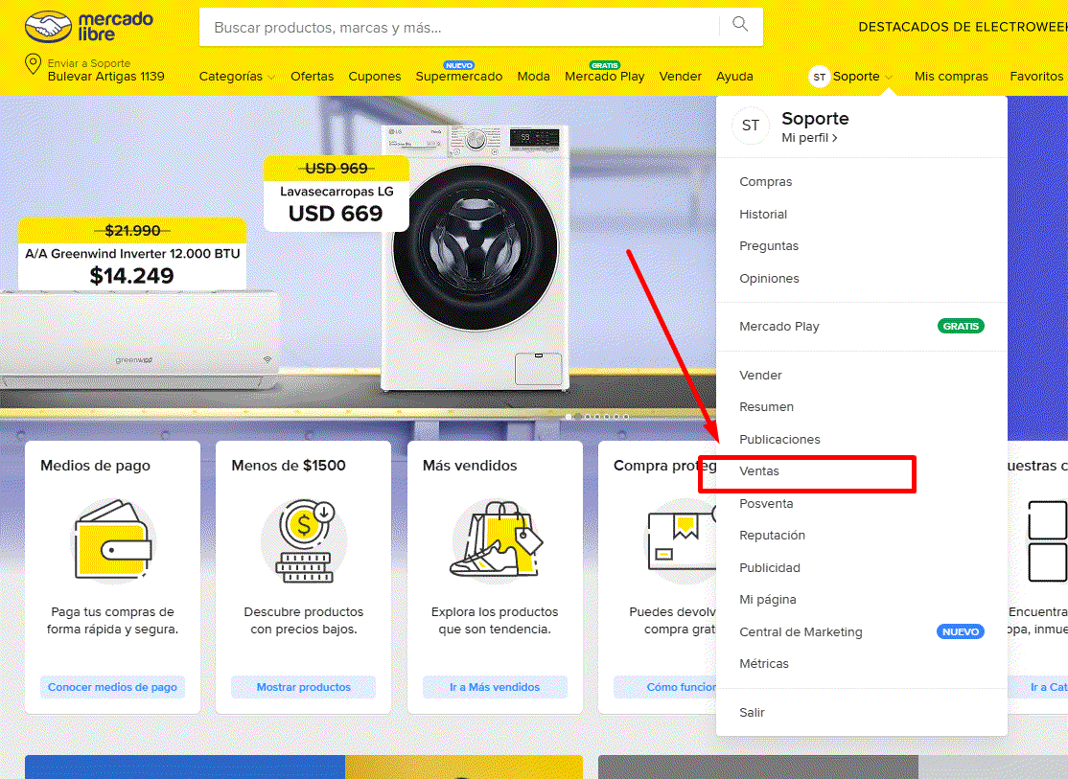This screenshot has width=1068, height=779.
Task: Select Resumen in the account menu
Action: pyautogui.click(x=766, y=407)
